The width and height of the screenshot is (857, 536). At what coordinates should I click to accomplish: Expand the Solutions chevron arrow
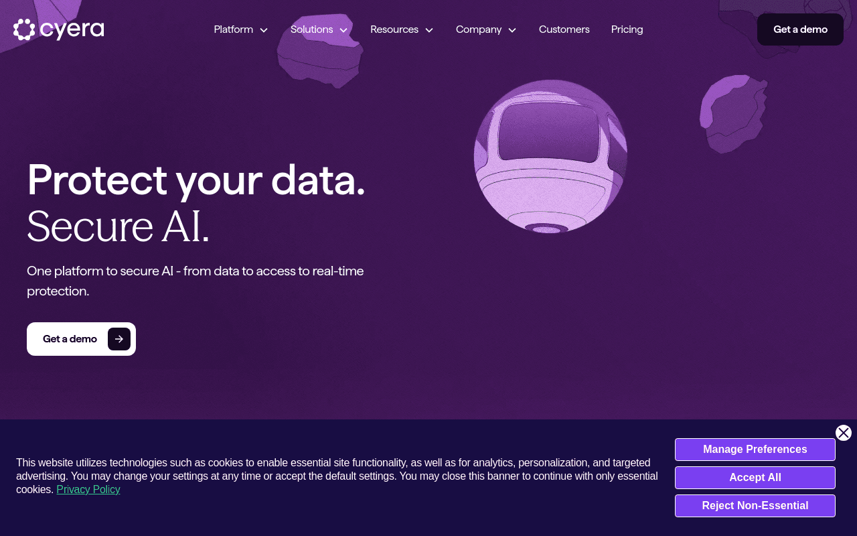343,30
